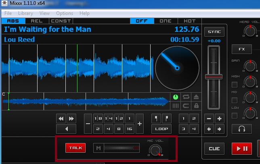Click the red TALK button
Image resolution: width=260 pixels, height=164 pixels.
click(75, 148)
